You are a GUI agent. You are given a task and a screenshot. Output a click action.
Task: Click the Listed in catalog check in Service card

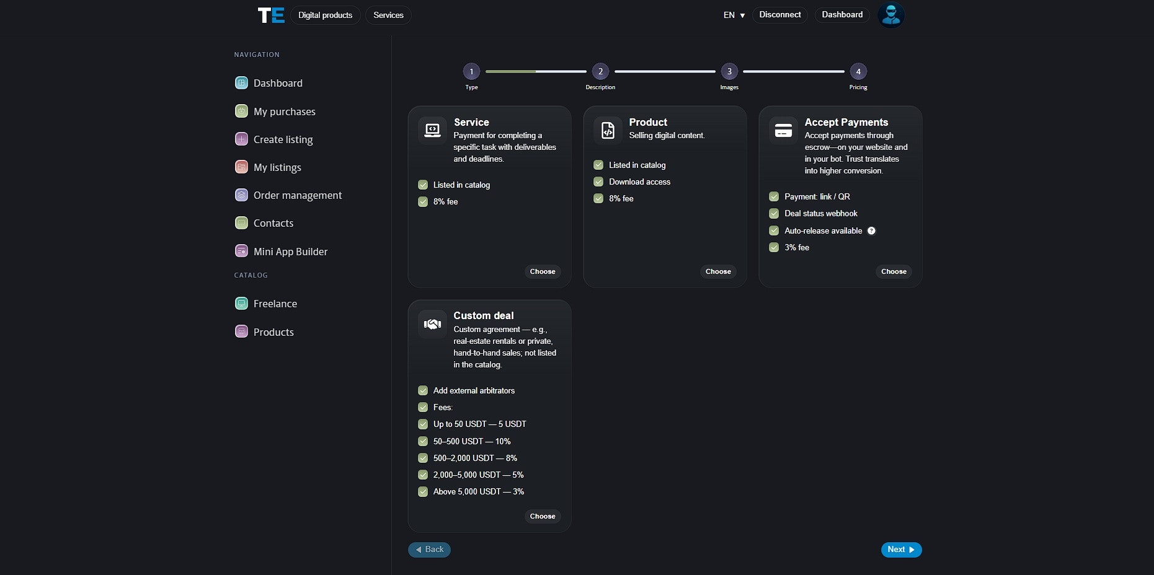(423, 185)
